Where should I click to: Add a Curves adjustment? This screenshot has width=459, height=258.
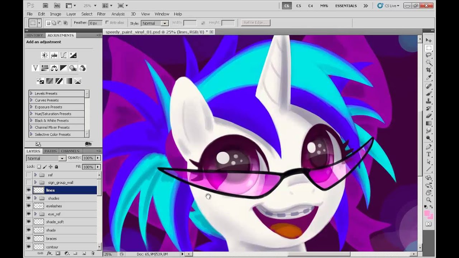click(63, 55)
